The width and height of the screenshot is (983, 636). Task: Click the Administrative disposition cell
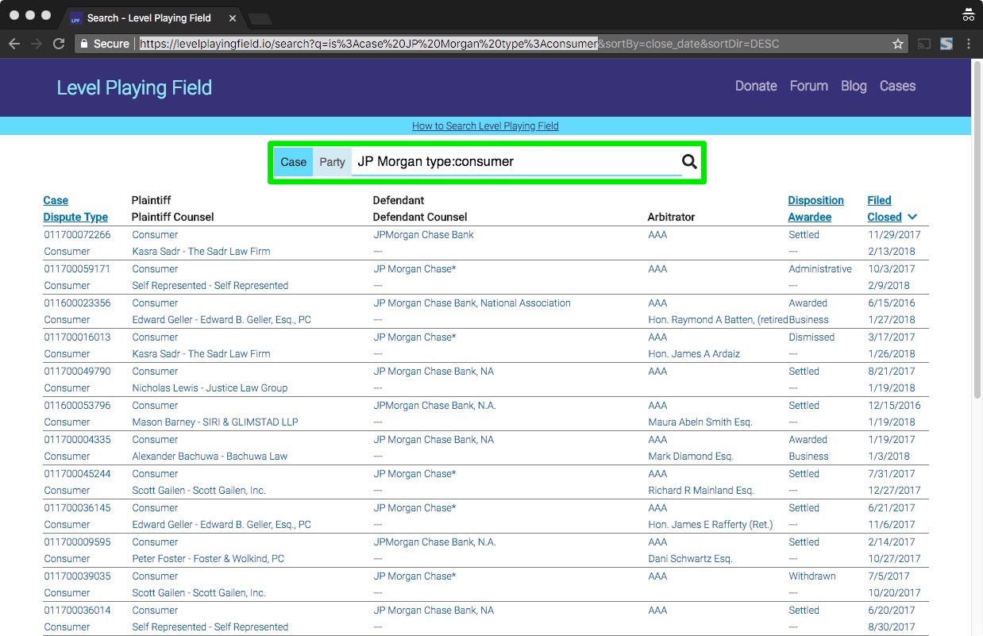pos(820,269)
